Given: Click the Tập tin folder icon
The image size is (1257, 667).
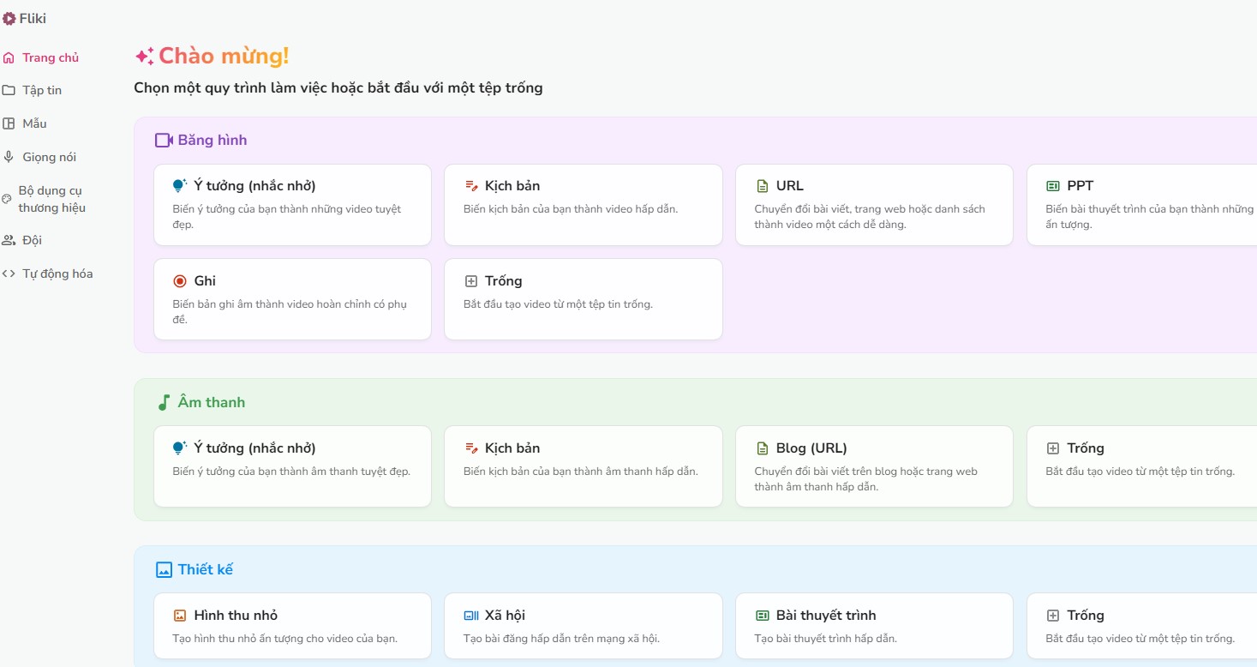Looking at the screenshot, I should tap(9, 91).
